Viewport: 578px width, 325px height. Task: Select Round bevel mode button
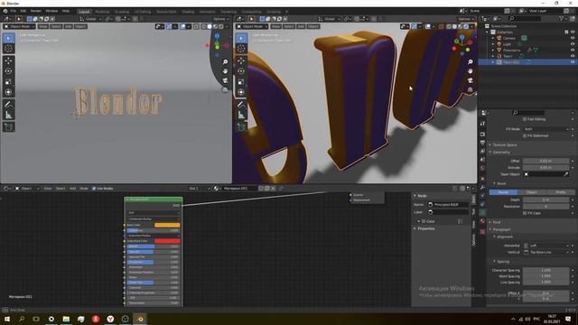[x=503, y=192]
